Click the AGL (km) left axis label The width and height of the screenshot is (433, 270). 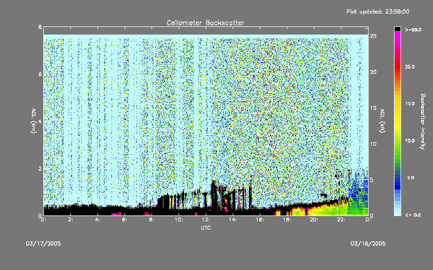34,120
